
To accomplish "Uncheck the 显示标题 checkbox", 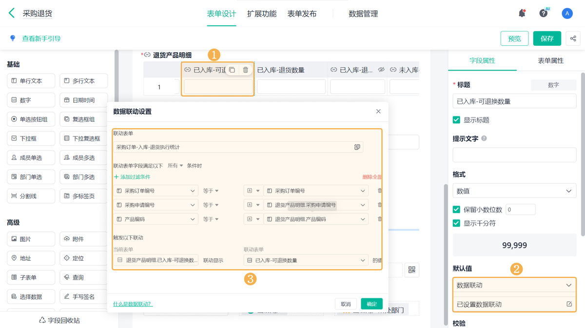I will click(456, 120).
